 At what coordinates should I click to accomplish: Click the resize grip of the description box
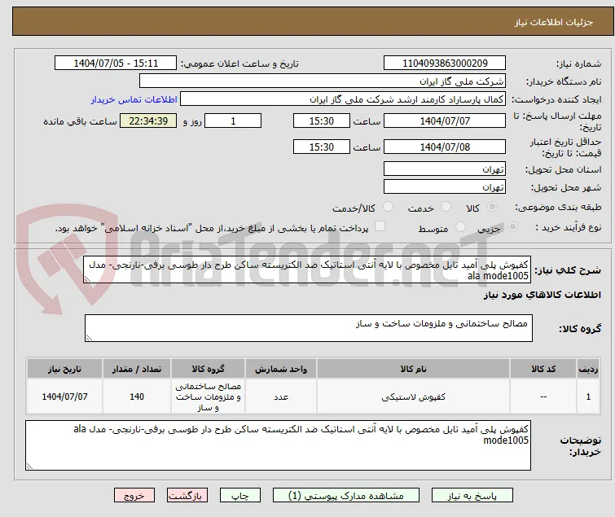(x=87, y=278)
